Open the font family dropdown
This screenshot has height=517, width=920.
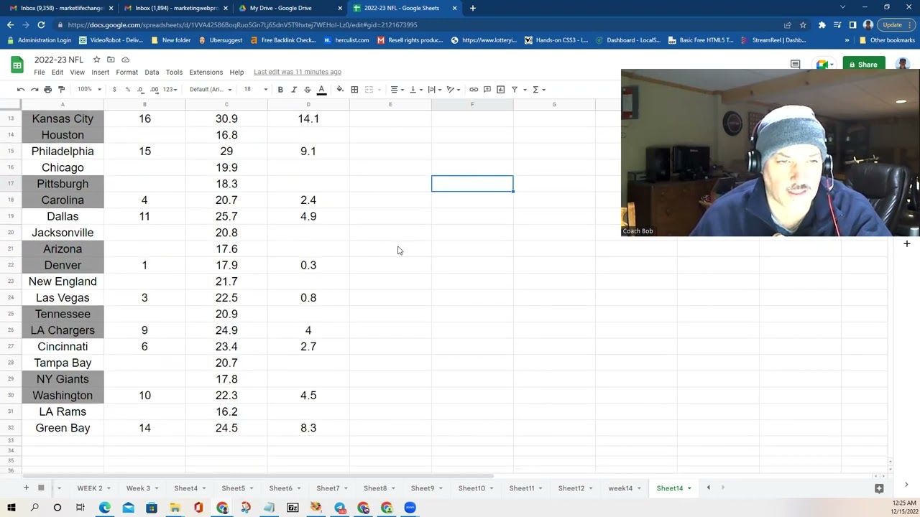(x=211, y=89)
